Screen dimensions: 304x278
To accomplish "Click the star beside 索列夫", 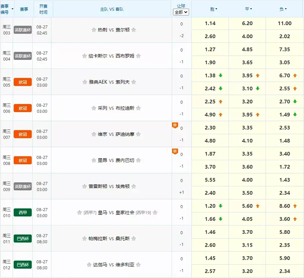I will pyautogui.click(x=134, y=82).
